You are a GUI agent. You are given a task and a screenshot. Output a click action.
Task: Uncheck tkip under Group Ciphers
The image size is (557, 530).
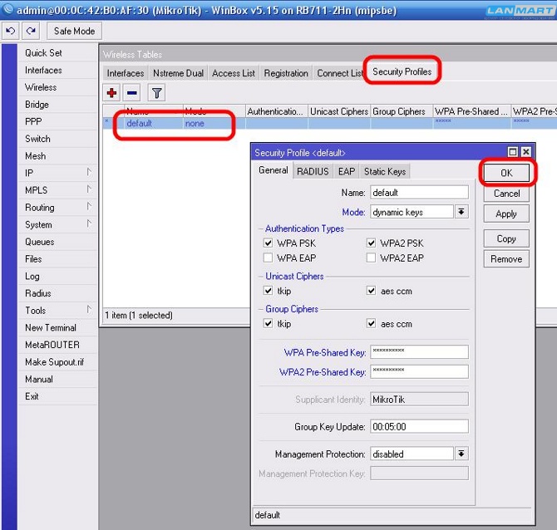pyautogui.click(x=268, y=323)
